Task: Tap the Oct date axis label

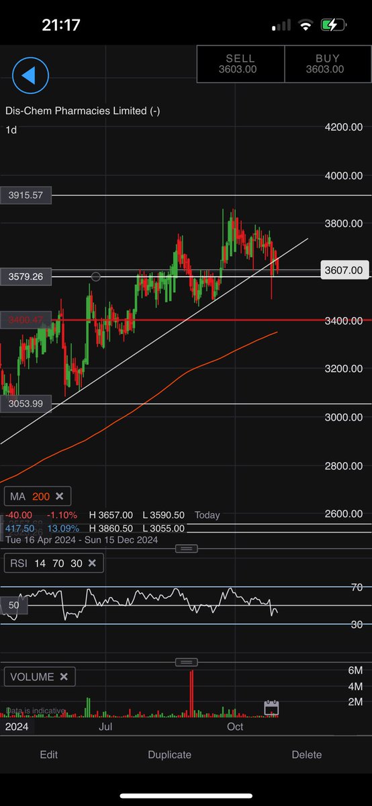Action: coord(235,727)
